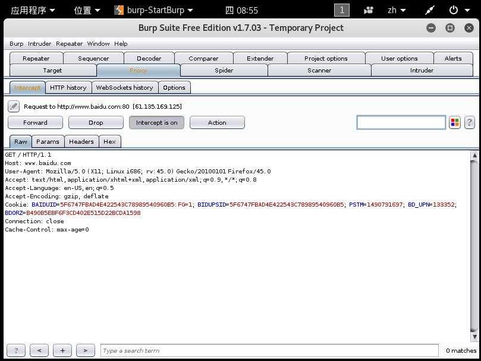This screenshot has width=481, height=361.
Task: Go to next search match arrow
Action: click(x=85, y=350)
